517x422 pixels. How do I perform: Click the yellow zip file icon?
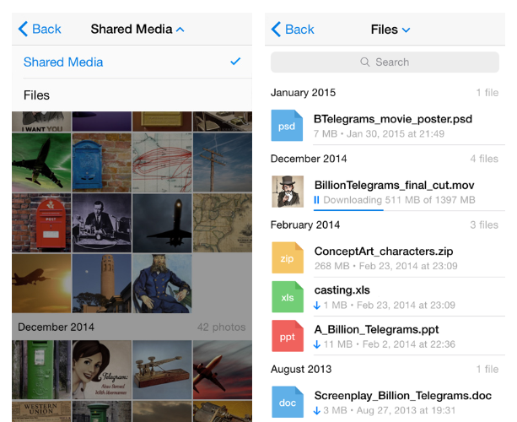(x=288, y=257)
